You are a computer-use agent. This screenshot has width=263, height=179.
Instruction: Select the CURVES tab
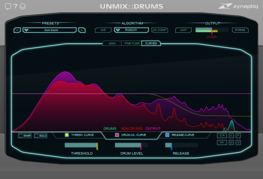(151, 43)
